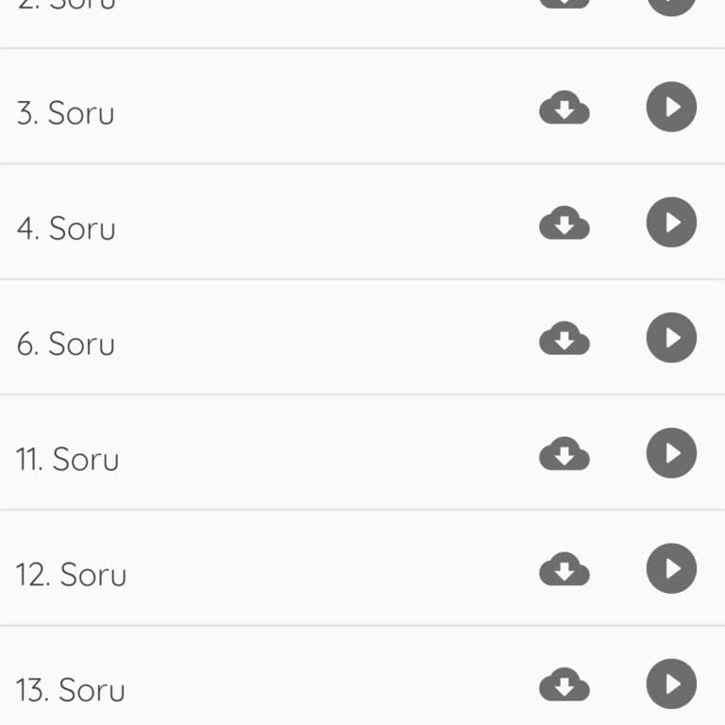Screen dimensions: 725x725
Task: Select the 6. Soru row label
Action: pos(66,344)
